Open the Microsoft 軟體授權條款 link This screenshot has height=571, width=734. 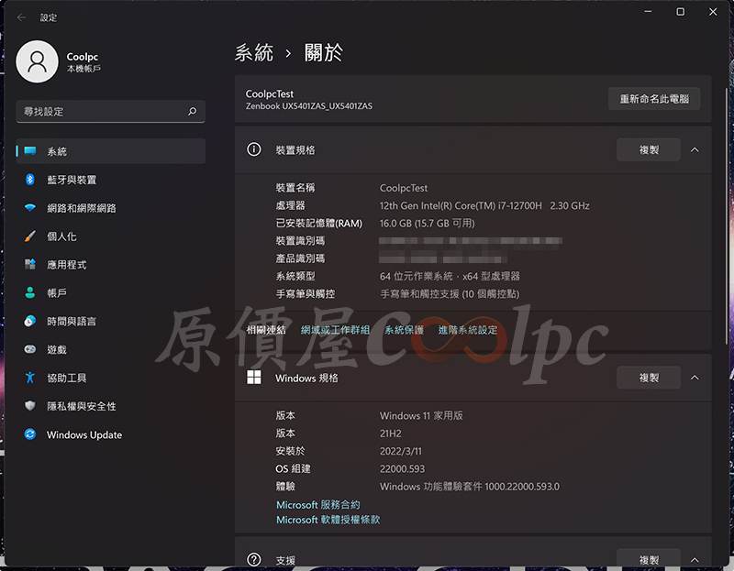(328, 520)
